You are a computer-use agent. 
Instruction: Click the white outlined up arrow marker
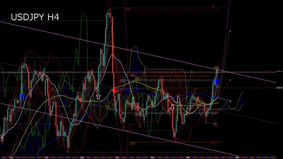click(98, 96)
